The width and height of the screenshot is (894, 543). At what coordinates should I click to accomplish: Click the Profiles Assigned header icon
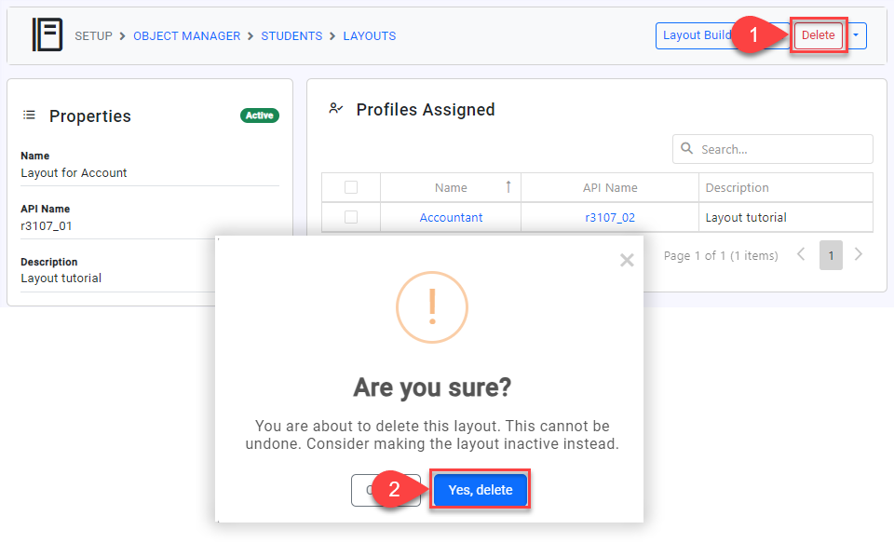click(336, 109)
